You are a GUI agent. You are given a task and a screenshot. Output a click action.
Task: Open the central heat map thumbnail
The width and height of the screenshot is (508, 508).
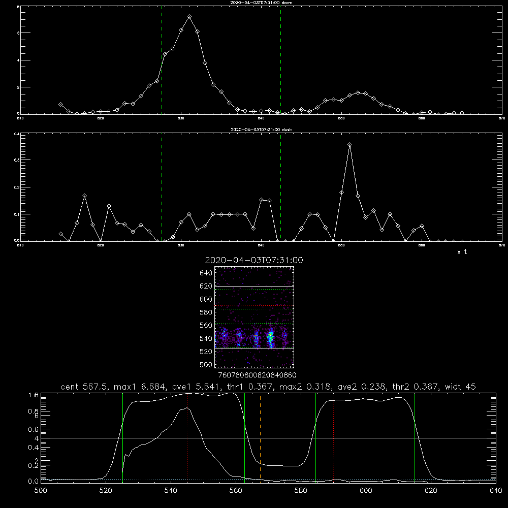[255, 317]
